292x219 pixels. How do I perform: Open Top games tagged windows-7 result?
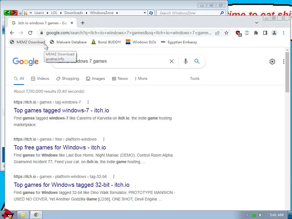point(61,110)
